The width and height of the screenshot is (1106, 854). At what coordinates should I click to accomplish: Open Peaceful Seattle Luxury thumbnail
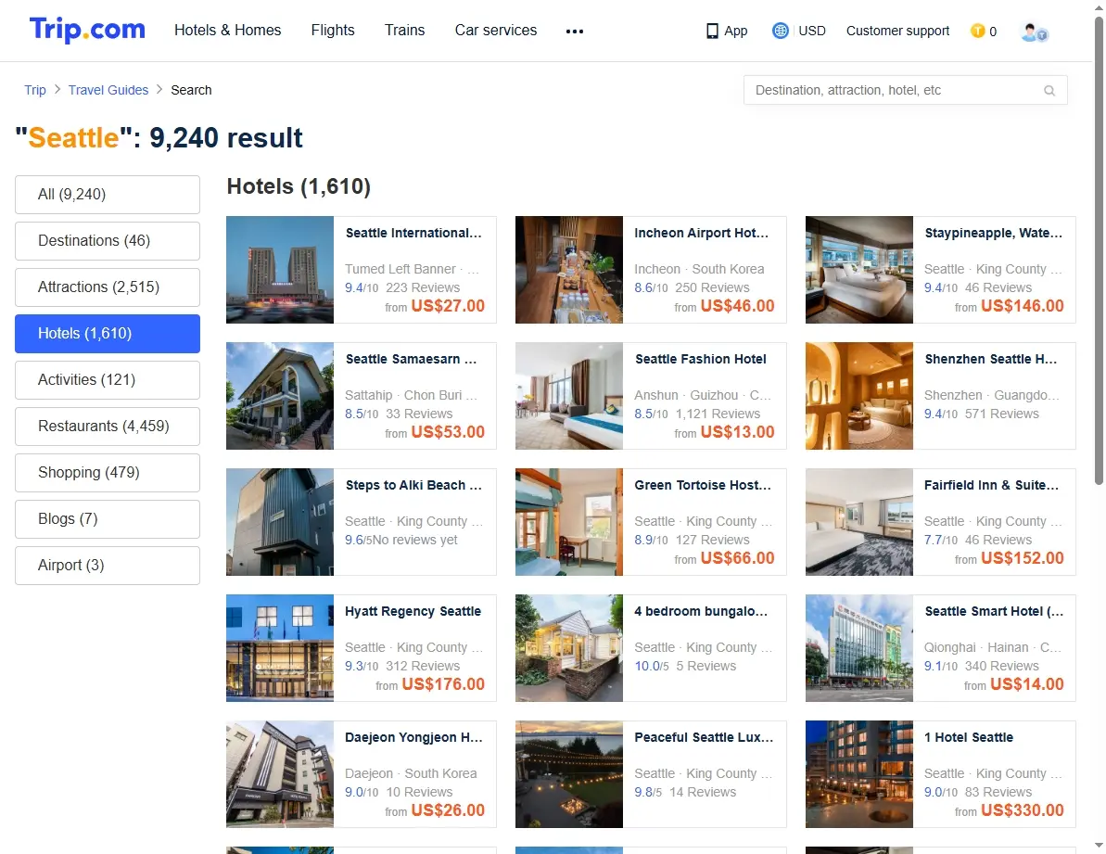[x=569, y=775]
